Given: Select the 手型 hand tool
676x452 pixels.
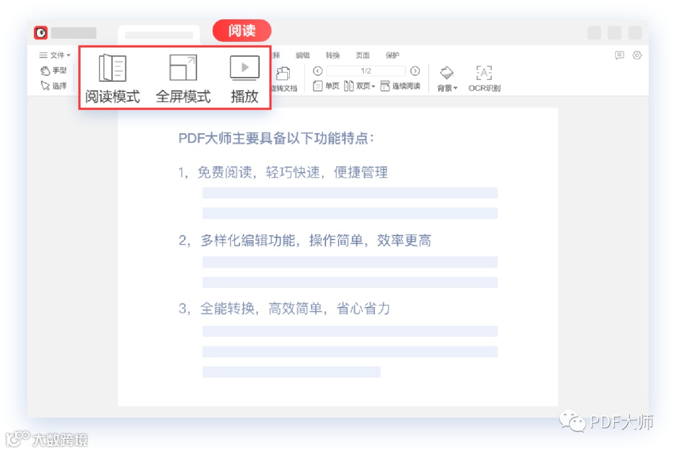Looking at the screenshot, I should pos(53,70).
